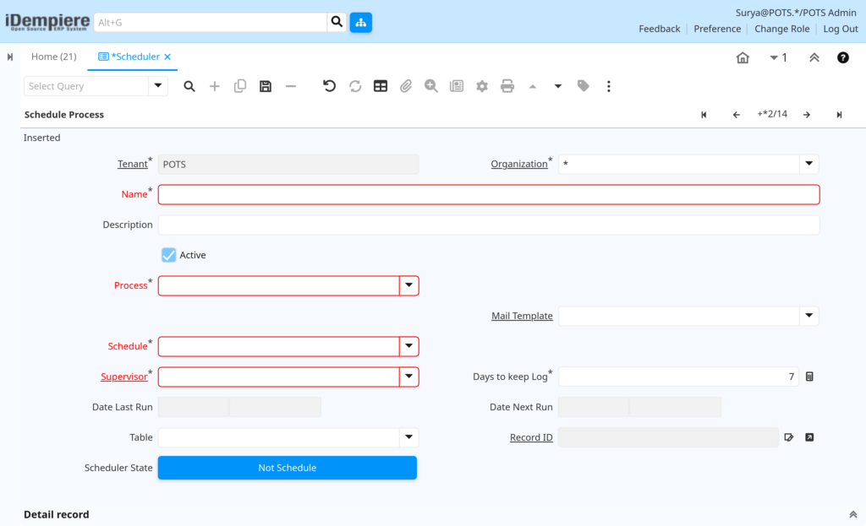Go to detail record down triangle
This screenshot has height=526, width=866.
(x=558, y=86)
